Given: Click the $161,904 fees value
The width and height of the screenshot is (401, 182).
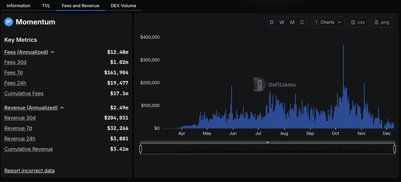Looking at the screenshot, I should 116,72.
